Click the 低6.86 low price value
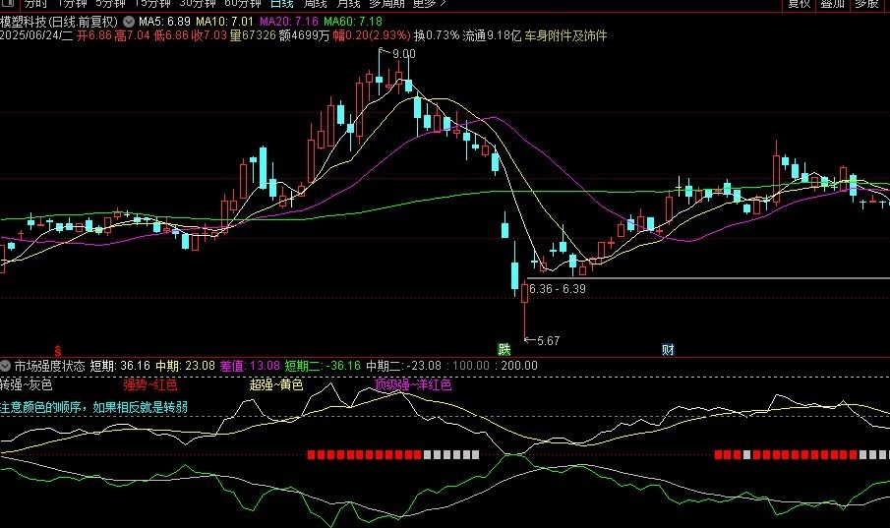The image size is (890, 528). [171, 35]
